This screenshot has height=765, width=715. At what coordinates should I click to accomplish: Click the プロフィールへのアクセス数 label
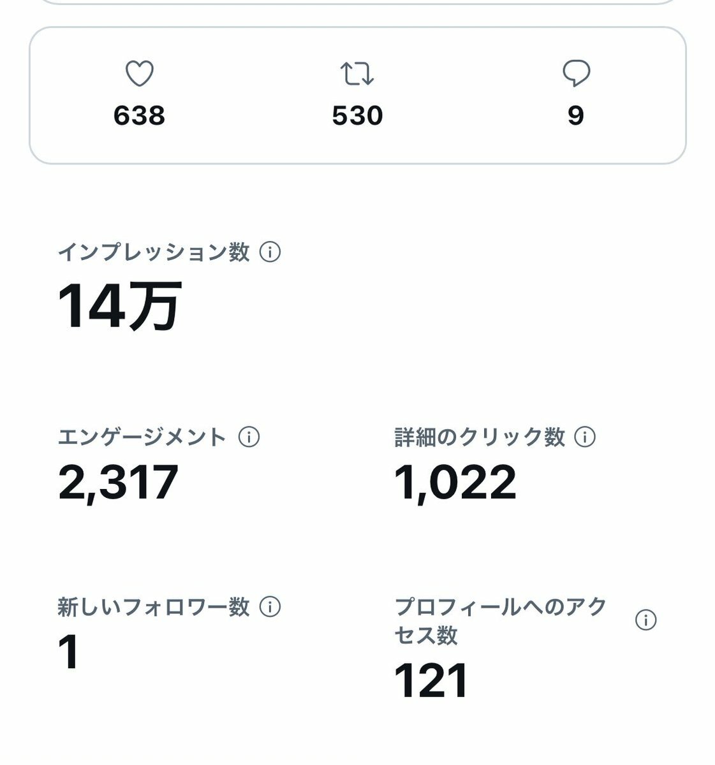click(501, 620)
